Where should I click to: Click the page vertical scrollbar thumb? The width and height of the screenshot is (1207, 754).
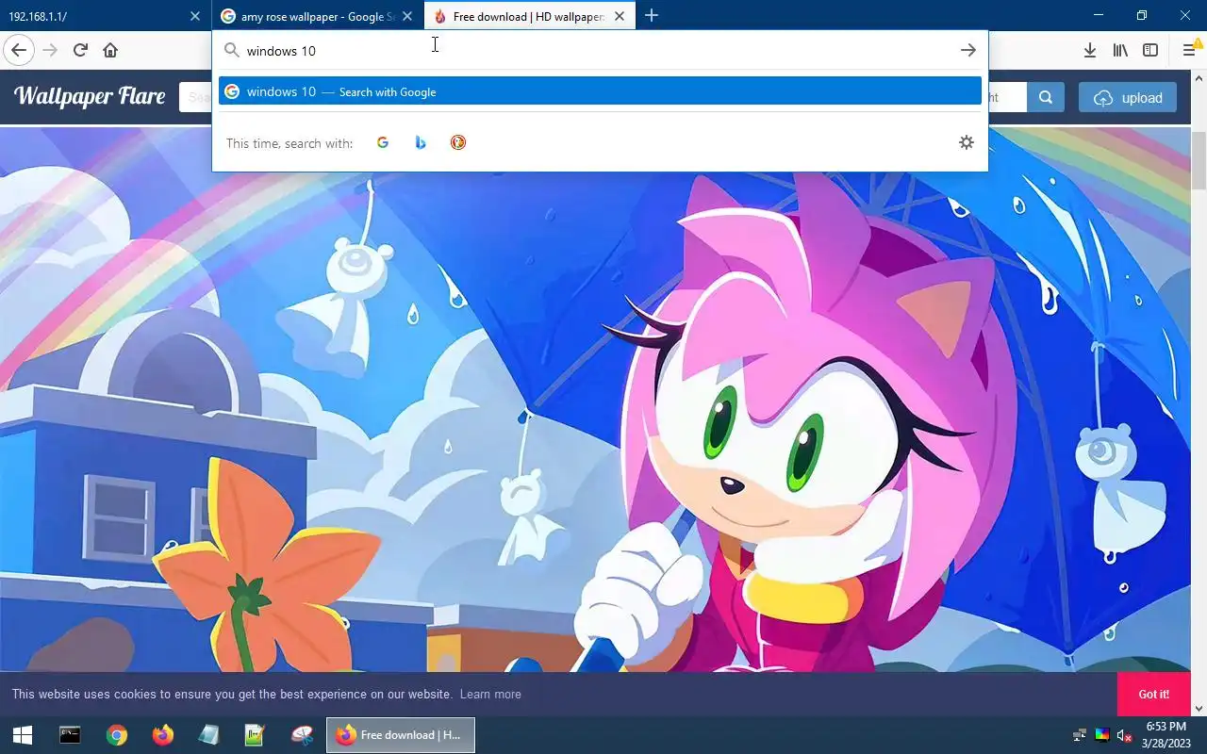(1199, 161)
